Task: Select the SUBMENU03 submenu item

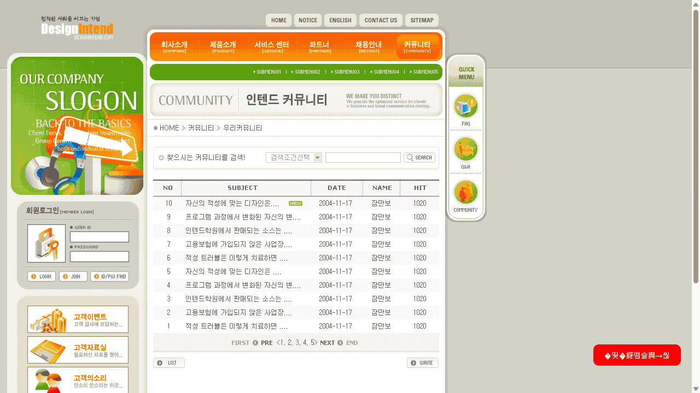Action: [345, 72]
